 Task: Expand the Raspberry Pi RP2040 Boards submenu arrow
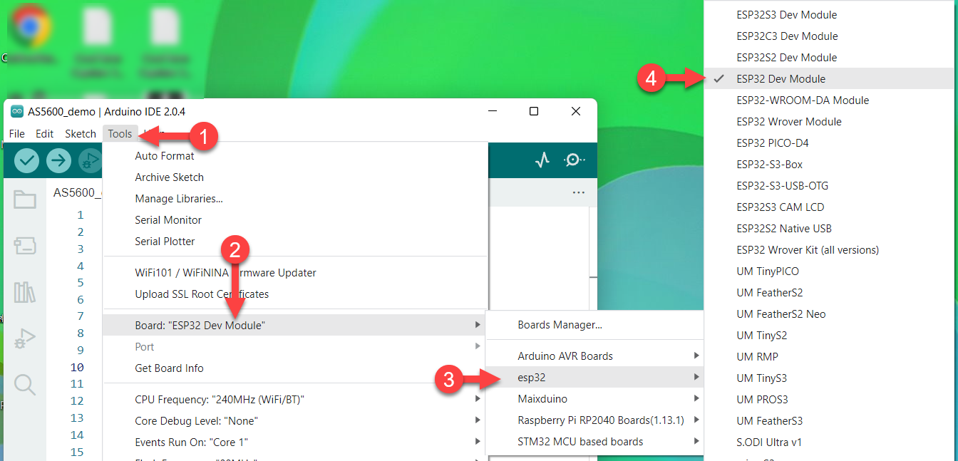click(696, 420)
